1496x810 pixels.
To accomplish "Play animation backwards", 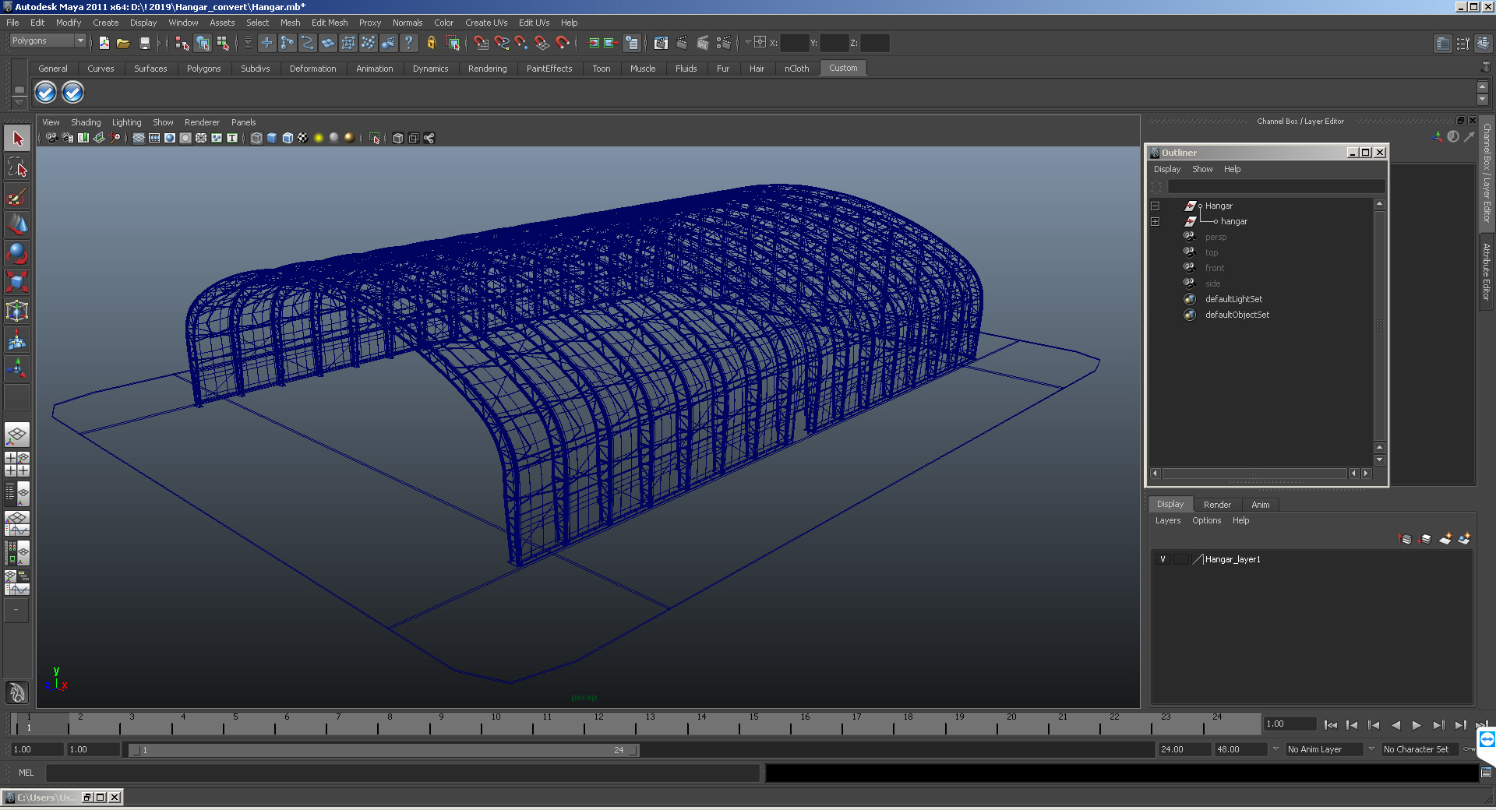I will (x=1395, y=725).
